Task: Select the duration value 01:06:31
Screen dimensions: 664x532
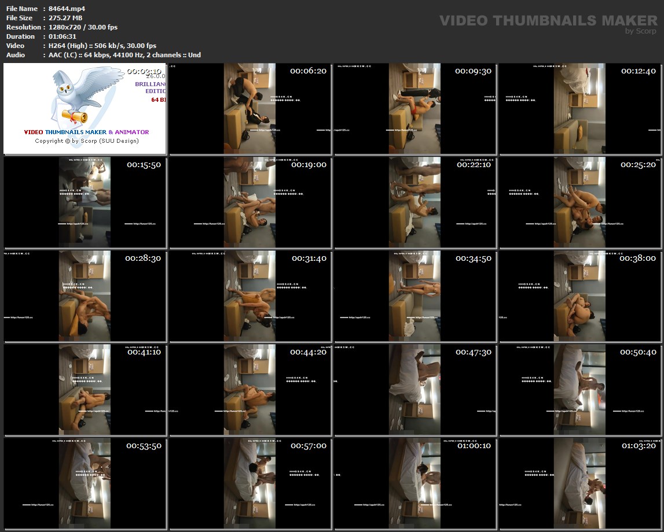Action: tap(63, 36)
